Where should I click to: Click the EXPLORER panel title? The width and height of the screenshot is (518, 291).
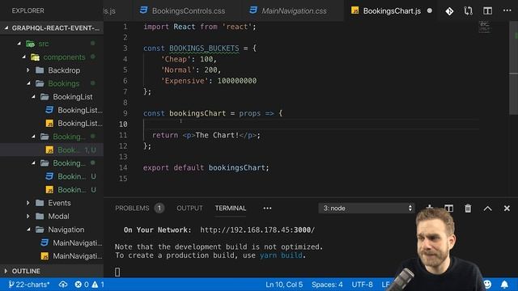(28, 11)
